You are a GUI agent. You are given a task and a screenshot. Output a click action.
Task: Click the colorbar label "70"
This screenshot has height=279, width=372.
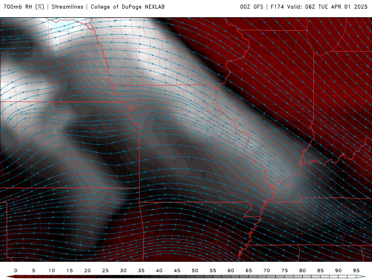pos(266,271)
